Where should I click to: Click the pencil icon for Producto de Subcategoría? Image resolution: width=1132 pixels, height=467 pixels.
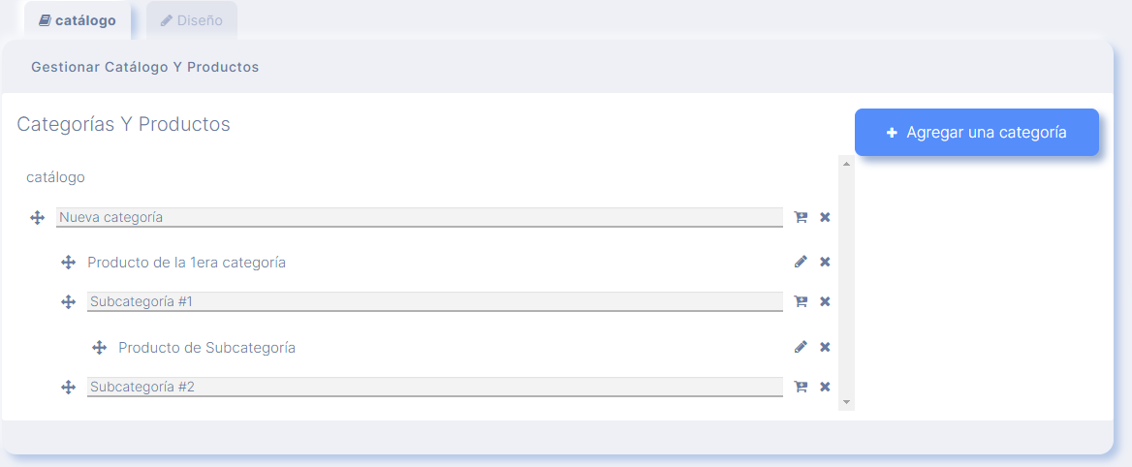click(x=801, y=347)
